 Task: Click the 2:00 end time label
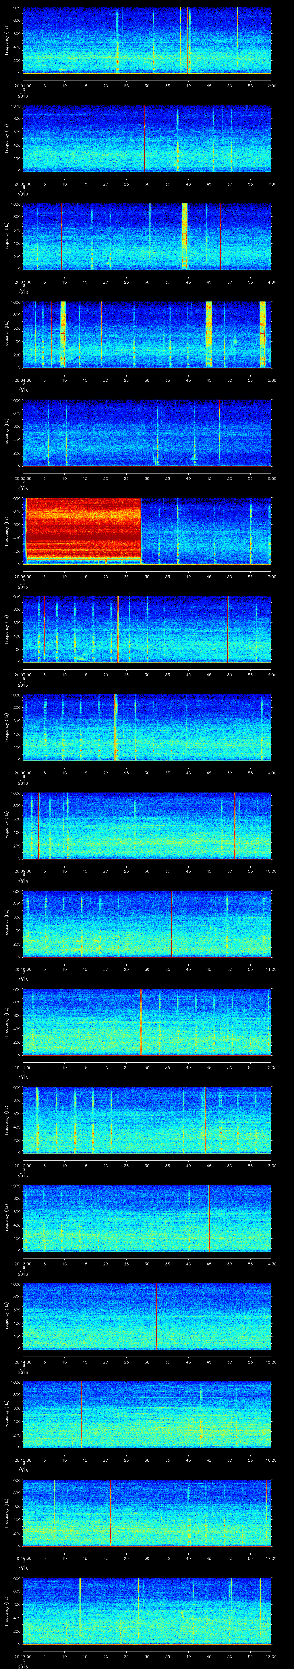pos(271,85)
